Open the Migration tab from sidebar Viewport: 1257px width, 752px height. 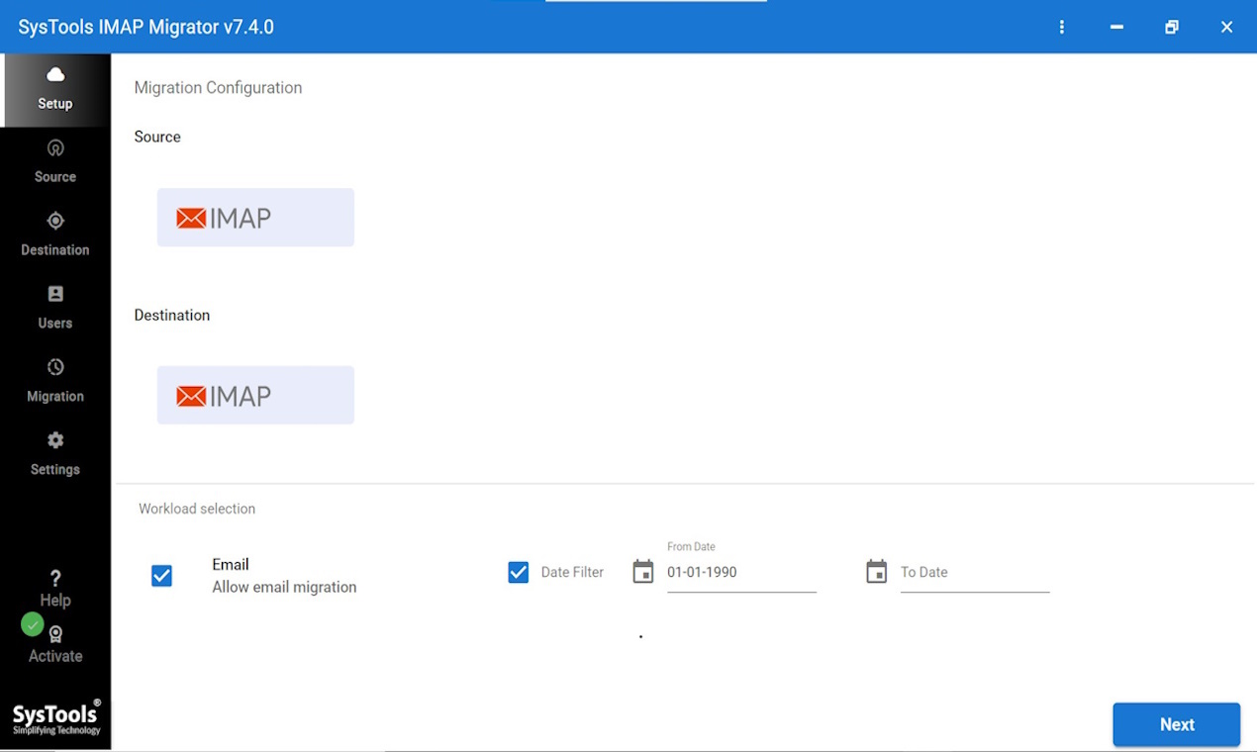pyautogui.click(x=54, y=381)
